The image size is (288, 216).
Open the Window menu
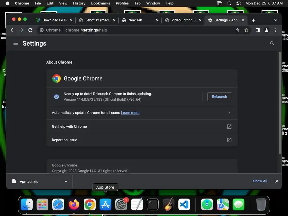153,3
